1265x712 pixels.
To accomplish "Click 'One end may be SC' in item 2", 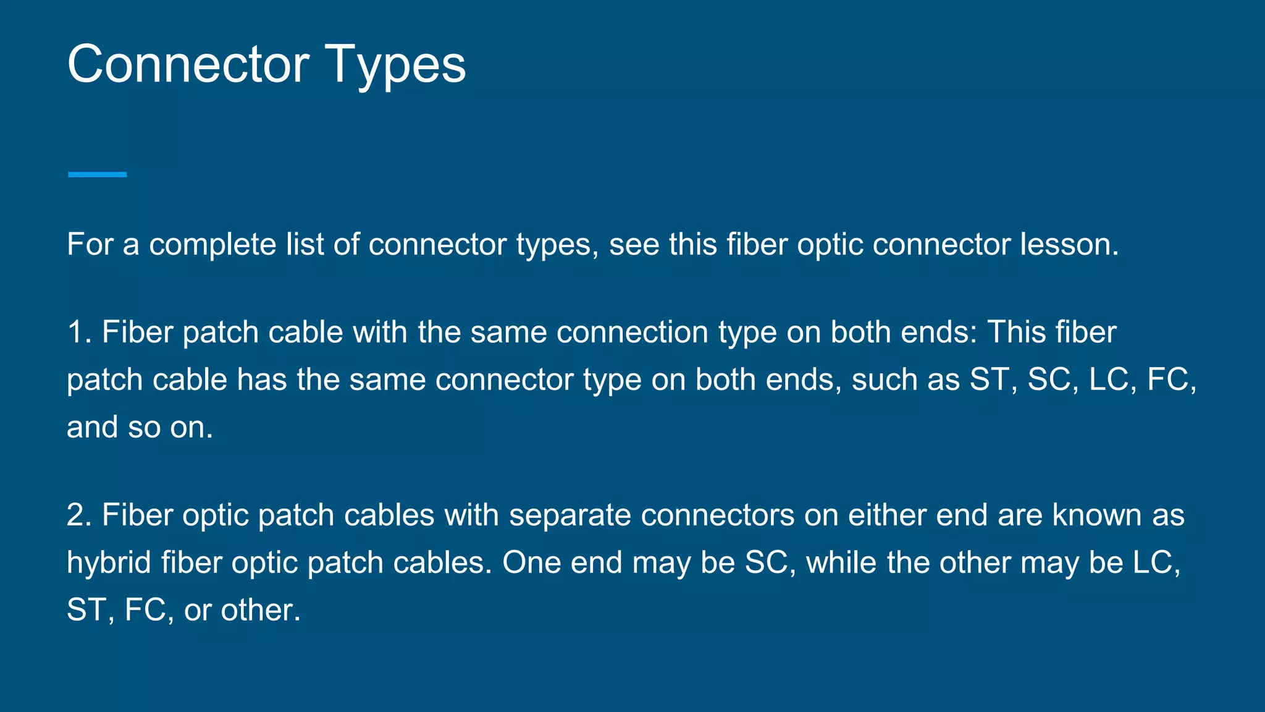I will click(x=645, y=562).
